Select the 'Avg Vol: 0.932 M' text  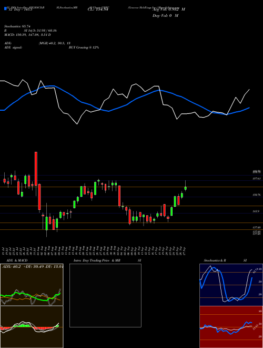click(x=169, y=9)
